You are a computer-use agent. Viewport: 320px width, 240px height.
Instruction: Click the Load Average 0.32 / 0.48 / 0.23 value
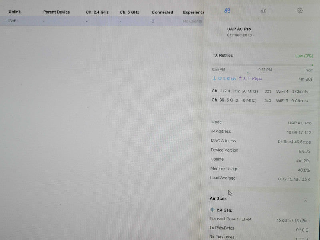coord(294,179)
